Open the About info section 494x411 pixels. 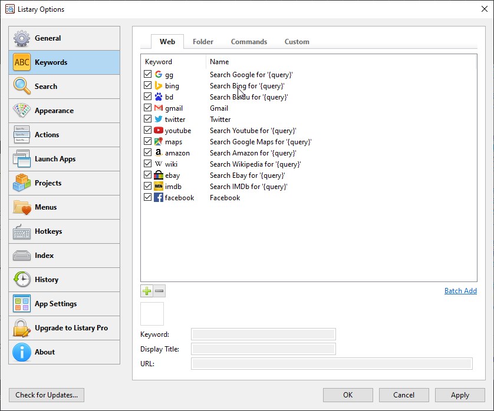click(x=64, y=352)
